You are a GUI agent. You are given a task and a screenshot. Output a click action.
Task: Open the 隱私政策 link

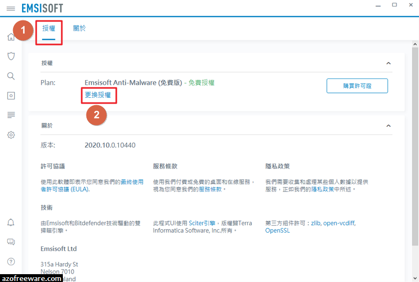coord(323,189)
